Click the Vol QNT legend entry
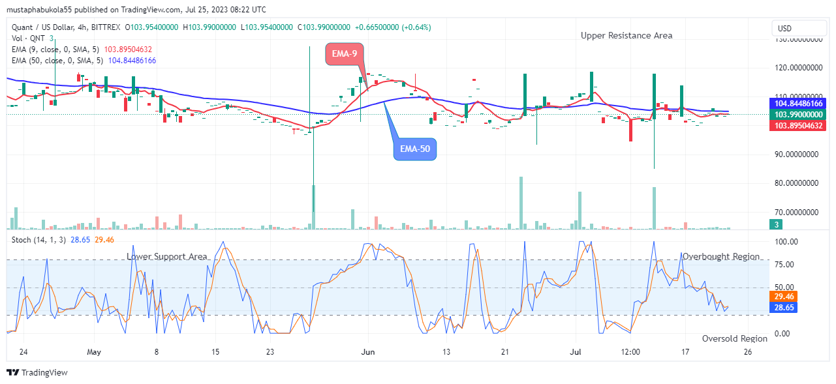Image resolution: width=836 pixels, height=384 pixels. tap(33, 38)
